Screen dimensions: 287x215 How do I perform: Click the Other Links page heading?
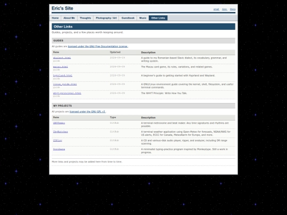pos(143,27)
